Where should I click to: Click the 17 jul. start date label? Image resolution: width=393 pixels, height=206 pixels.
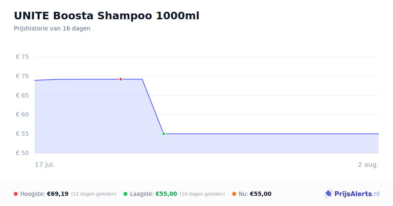pyautogui.click(x=45, y=164)
